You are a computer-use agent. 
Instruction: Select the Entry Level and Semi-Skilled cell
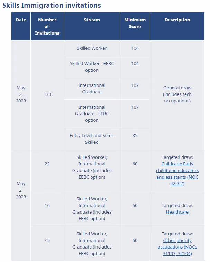tap(92, 139)
